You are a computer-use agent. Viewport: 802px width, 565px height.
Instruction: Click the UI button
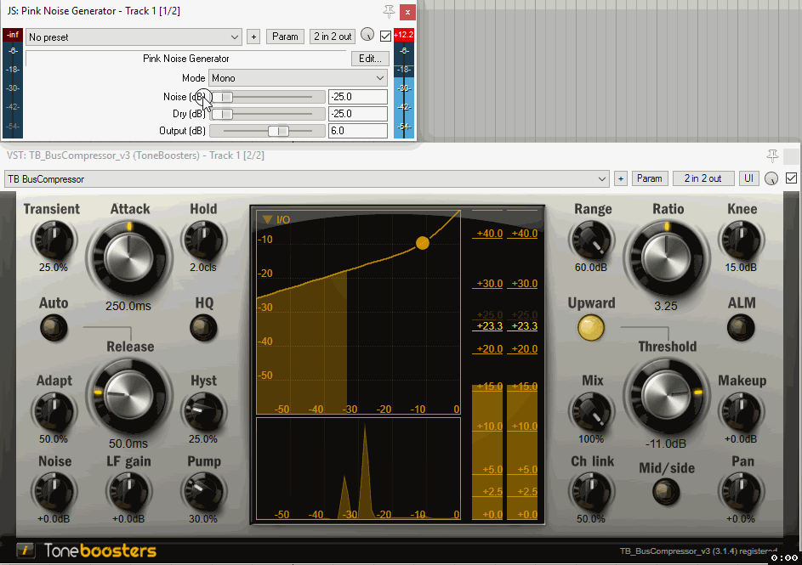748,178
